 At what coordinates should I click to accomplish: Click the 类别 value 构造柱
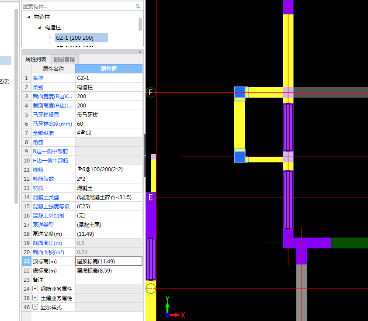[x=109, y=87]
